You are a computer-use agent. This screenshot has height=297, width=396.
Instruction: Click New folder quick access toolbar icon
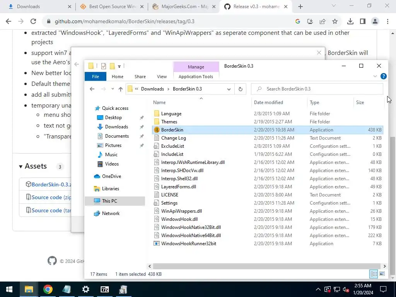[x=112, y=66]
